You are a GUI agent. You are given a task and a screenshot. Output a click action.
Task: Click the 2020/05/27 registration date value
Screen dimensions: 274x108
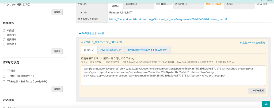click(164, 4)
